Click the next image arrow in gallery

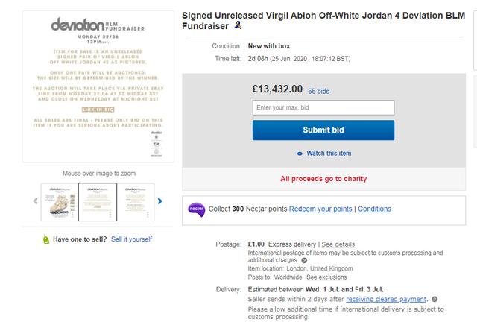(160, 201)
